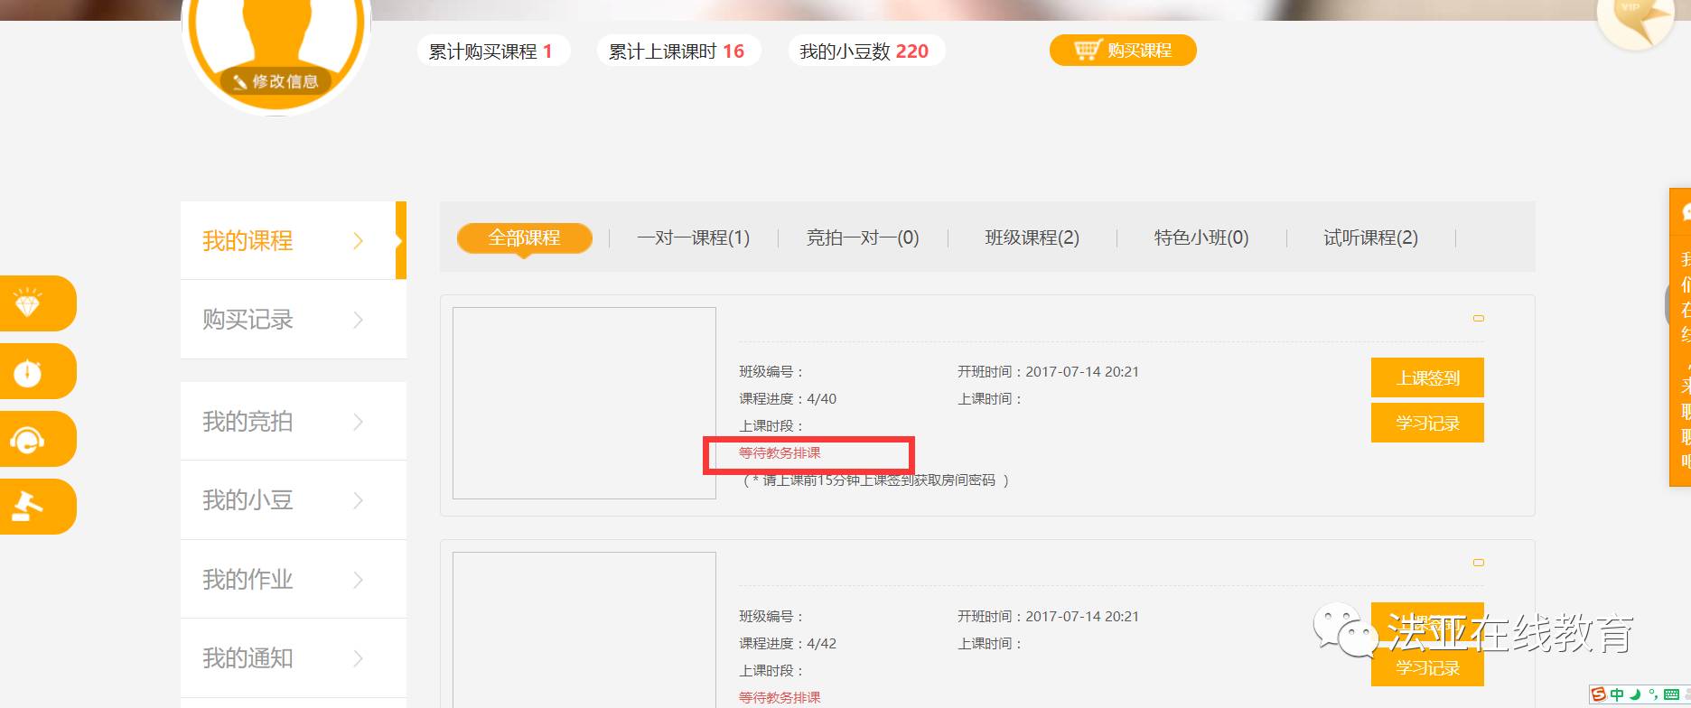1691x708 pixels.
Task: Click the 修改信息 edit profile avatar label
Action: point(276,81)
